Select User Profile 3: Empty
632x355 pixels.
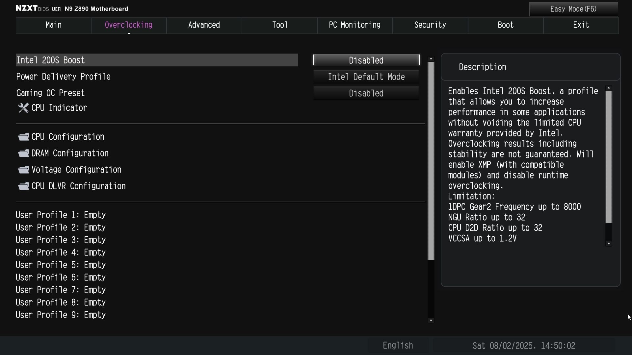[61, 240]
